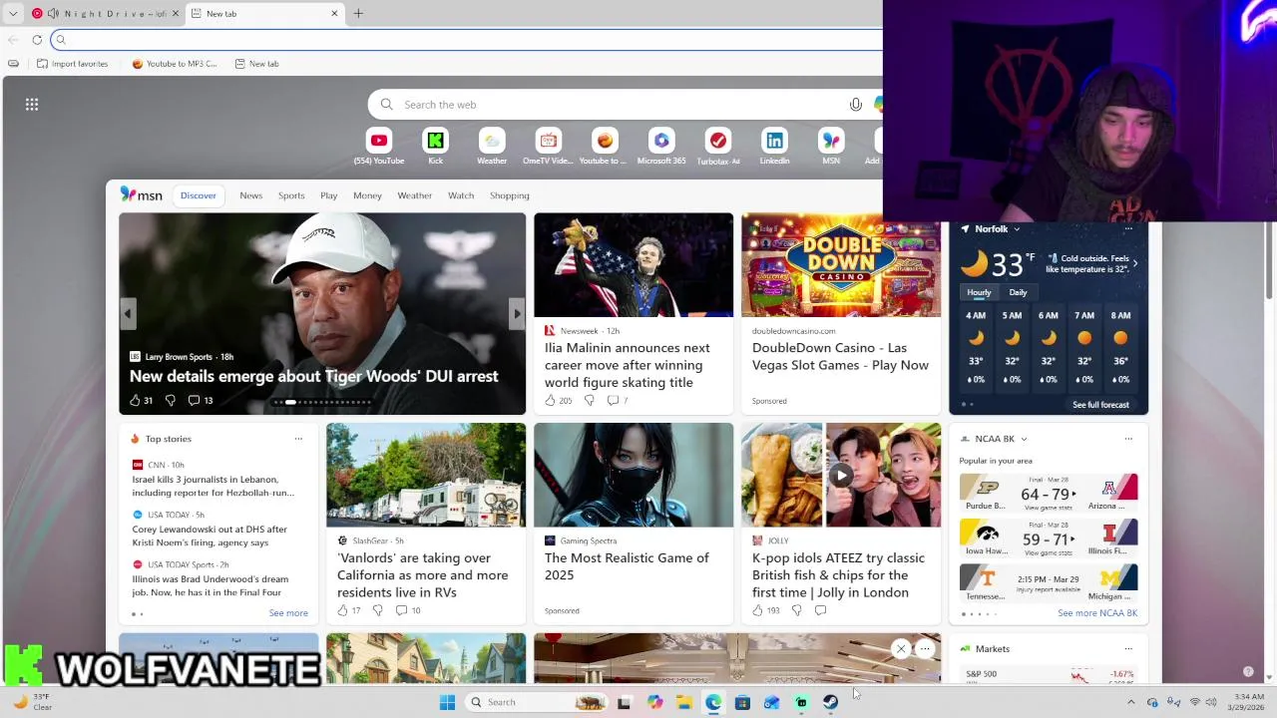Select the News feed tab
Screen dimensions: 1277x718
click(250, 195)
